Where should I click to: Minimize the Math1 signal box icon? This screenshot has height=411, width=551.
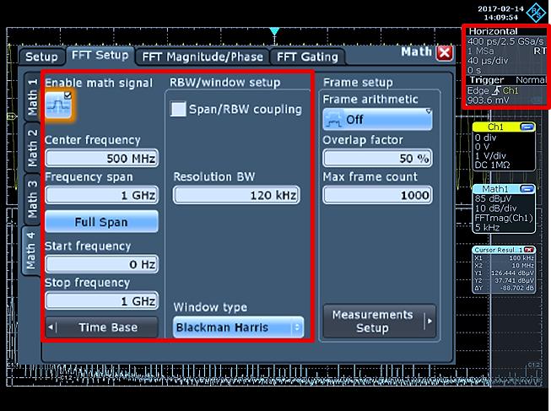coord(527,189)
